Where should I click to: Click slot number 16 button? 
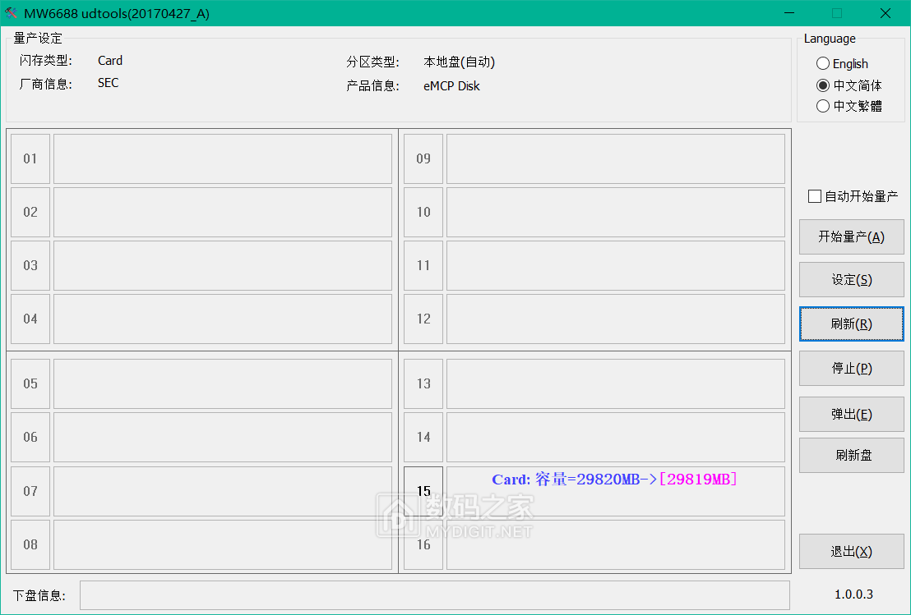[x=423, y=544]
